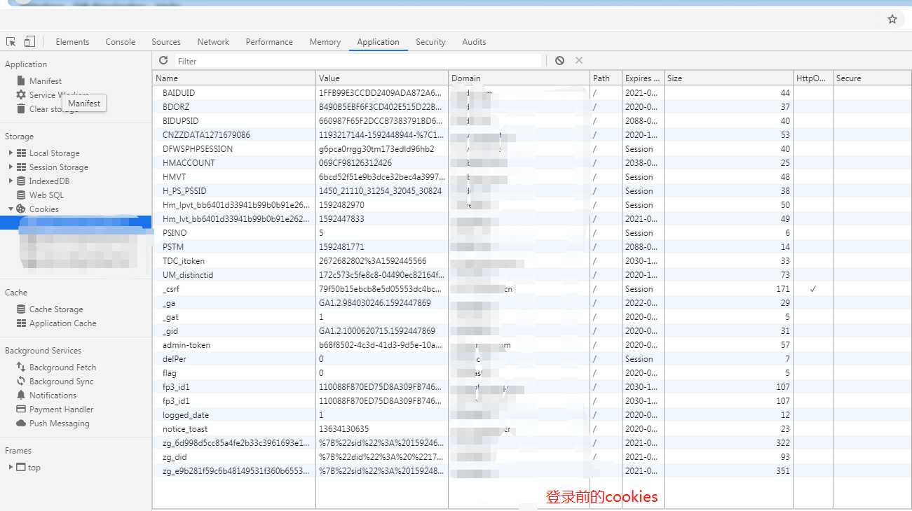Select the PSINO cookie row
912x511 pixels.
tap(532, 233)
